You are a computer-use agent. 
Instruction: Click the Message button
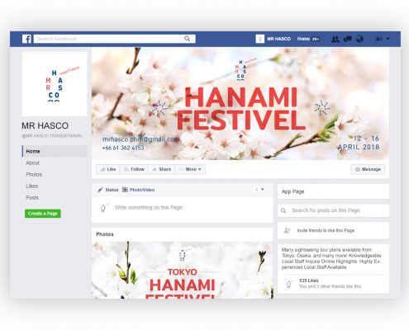click(368, 169)
